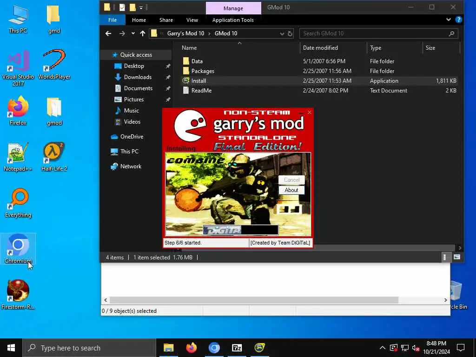Select Quick access in navigation pane
Viewport: 476px width, 357px height.
click(136, 55)
